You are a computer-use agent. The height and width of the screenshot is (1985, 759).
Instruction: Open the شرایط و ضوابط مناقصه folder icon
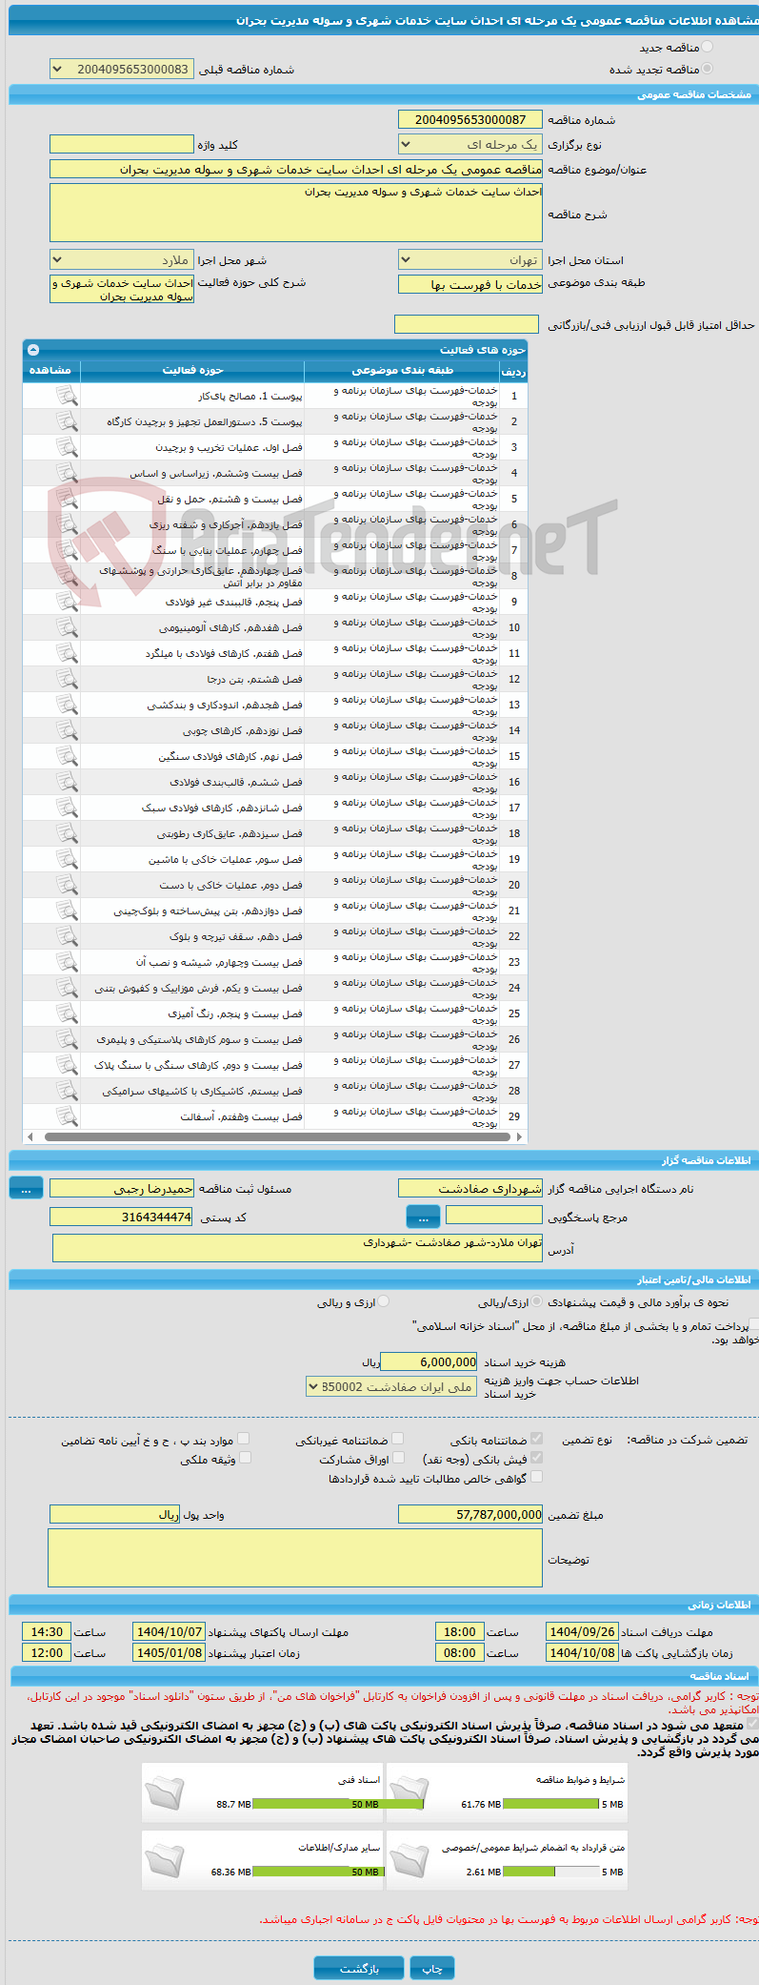409,1793
